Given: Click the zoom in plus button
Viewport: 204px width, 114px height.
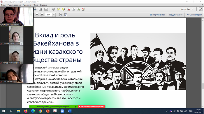Looking at the screenshot, I should click(x=42, y=15).
